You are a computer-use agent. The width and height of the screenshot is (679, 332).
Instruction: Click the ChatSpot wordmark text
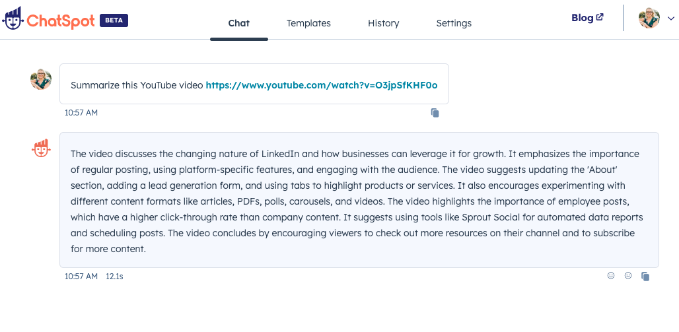point(61,20)
